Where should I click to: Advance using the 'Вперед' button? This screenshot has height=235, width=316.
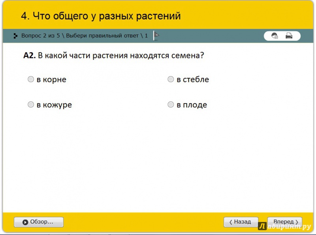click(x=285, y=222)
